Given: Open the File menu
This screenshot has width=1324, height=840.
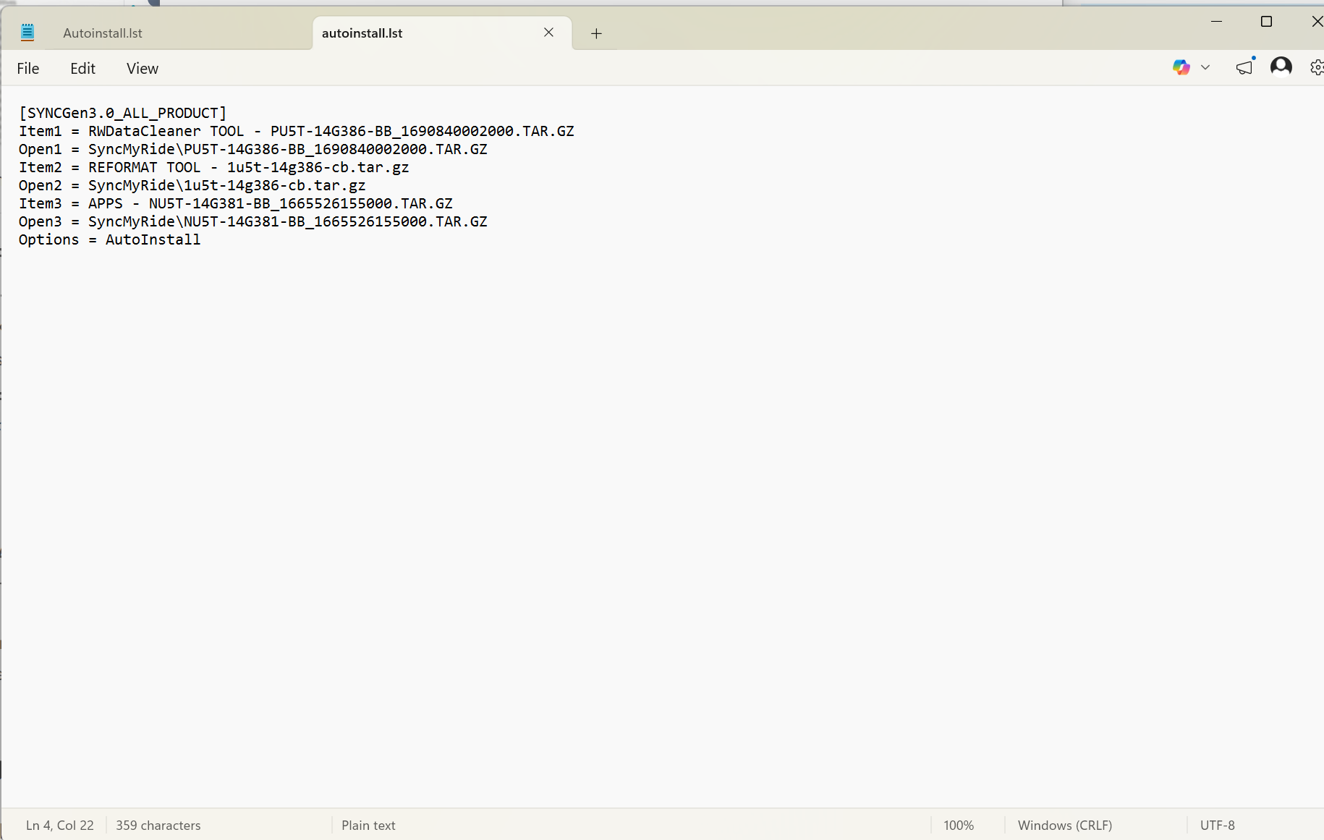Looking at the screenshot, I should pyautogui.click(x=28, y=69).
